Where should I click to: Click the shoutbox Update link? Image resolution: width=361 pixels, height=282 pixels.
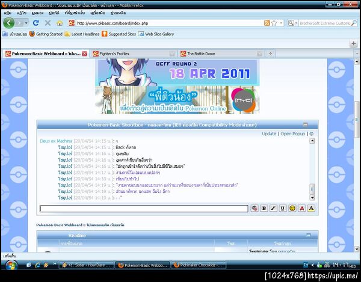(269, 133)
